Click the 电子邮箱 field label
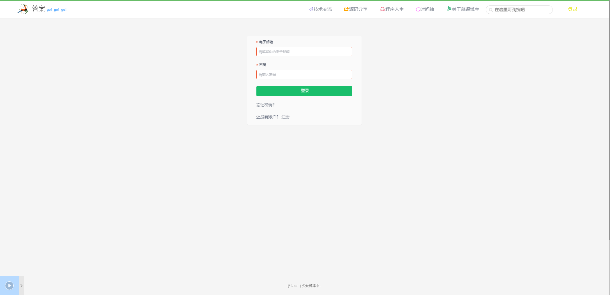The width and height of the screenshot is (610, 295). pos(266,42)
